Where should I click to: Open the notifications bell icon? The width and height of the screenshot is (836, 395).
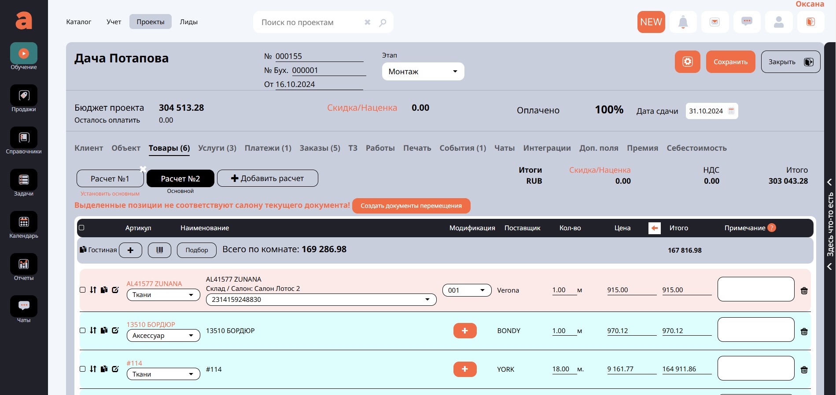point(683,22)
